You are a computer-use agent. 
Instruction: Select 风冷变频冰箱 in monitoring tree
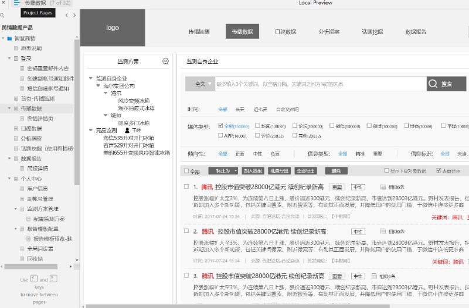point(134,101)
